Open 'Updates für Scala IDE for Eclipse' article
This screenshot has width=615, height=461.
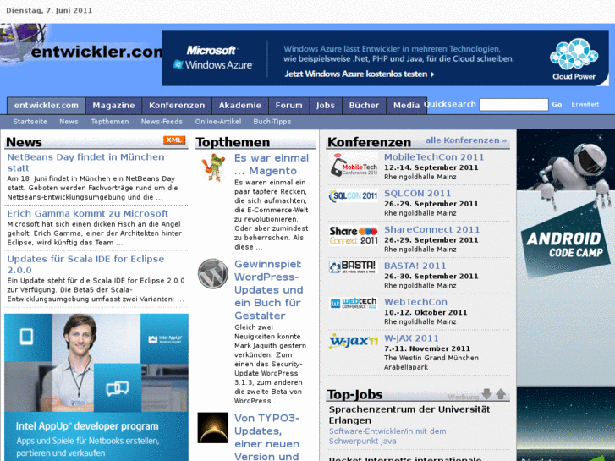pos(85,265)
